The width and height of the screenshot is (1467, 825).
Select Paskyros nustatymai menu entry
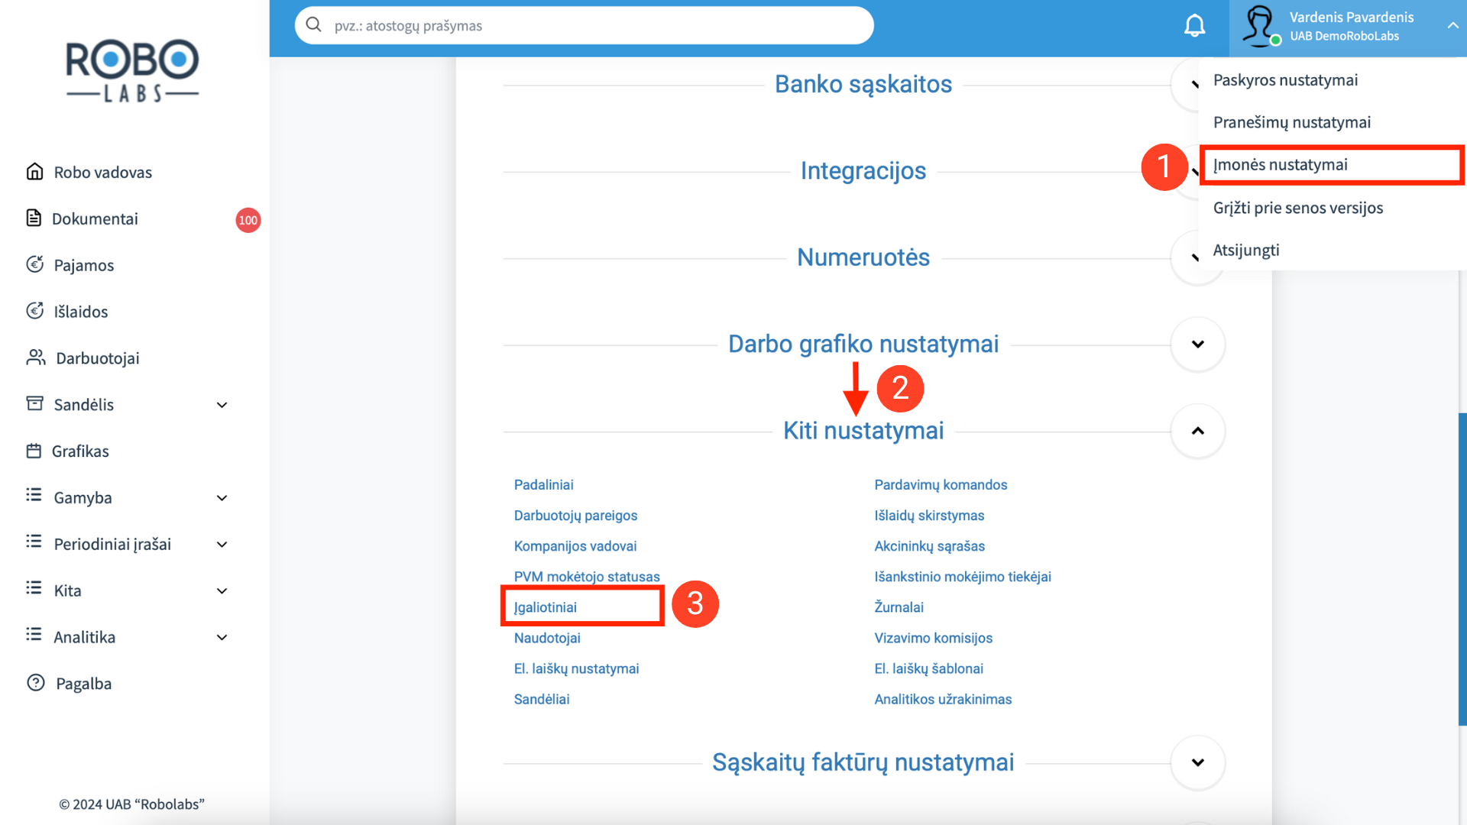(1285, 80)
